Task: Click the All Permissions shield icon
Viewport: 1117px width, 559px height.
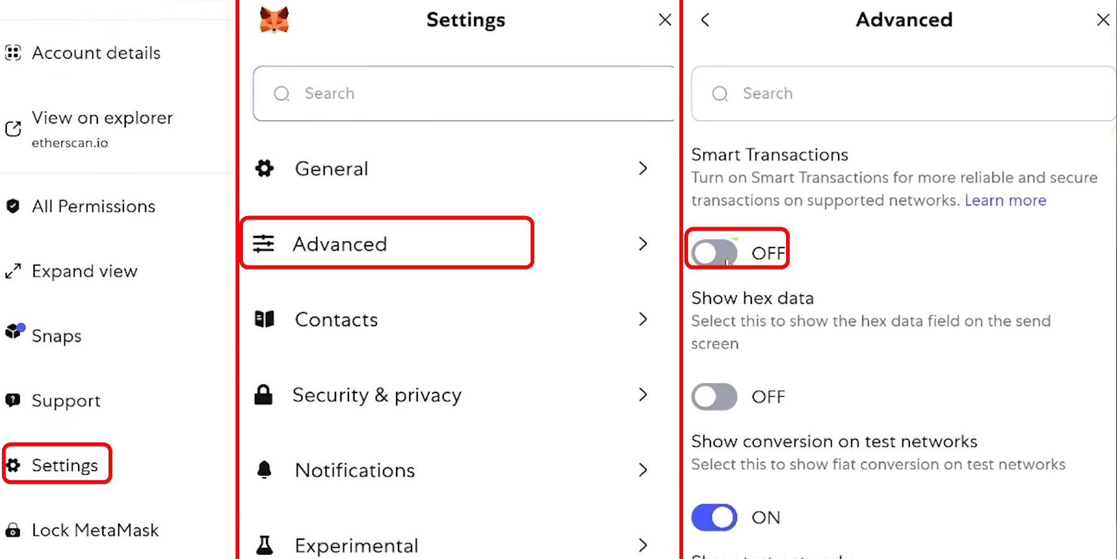Action: click(x=13, y=206)
